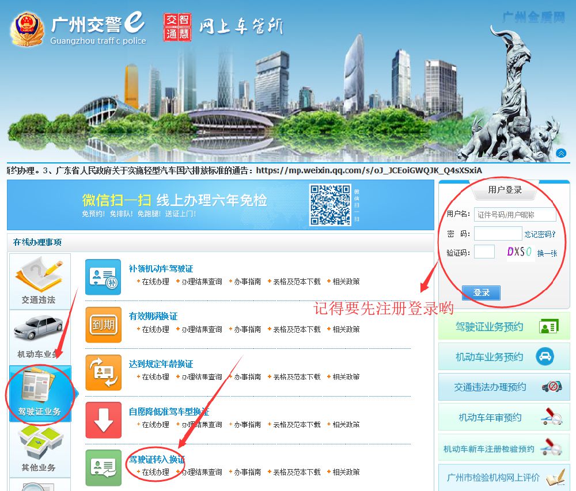Select the 驾驶证业务 sidebar tab
The width and height of the screenshot is (576, 491).
point(40,394)
